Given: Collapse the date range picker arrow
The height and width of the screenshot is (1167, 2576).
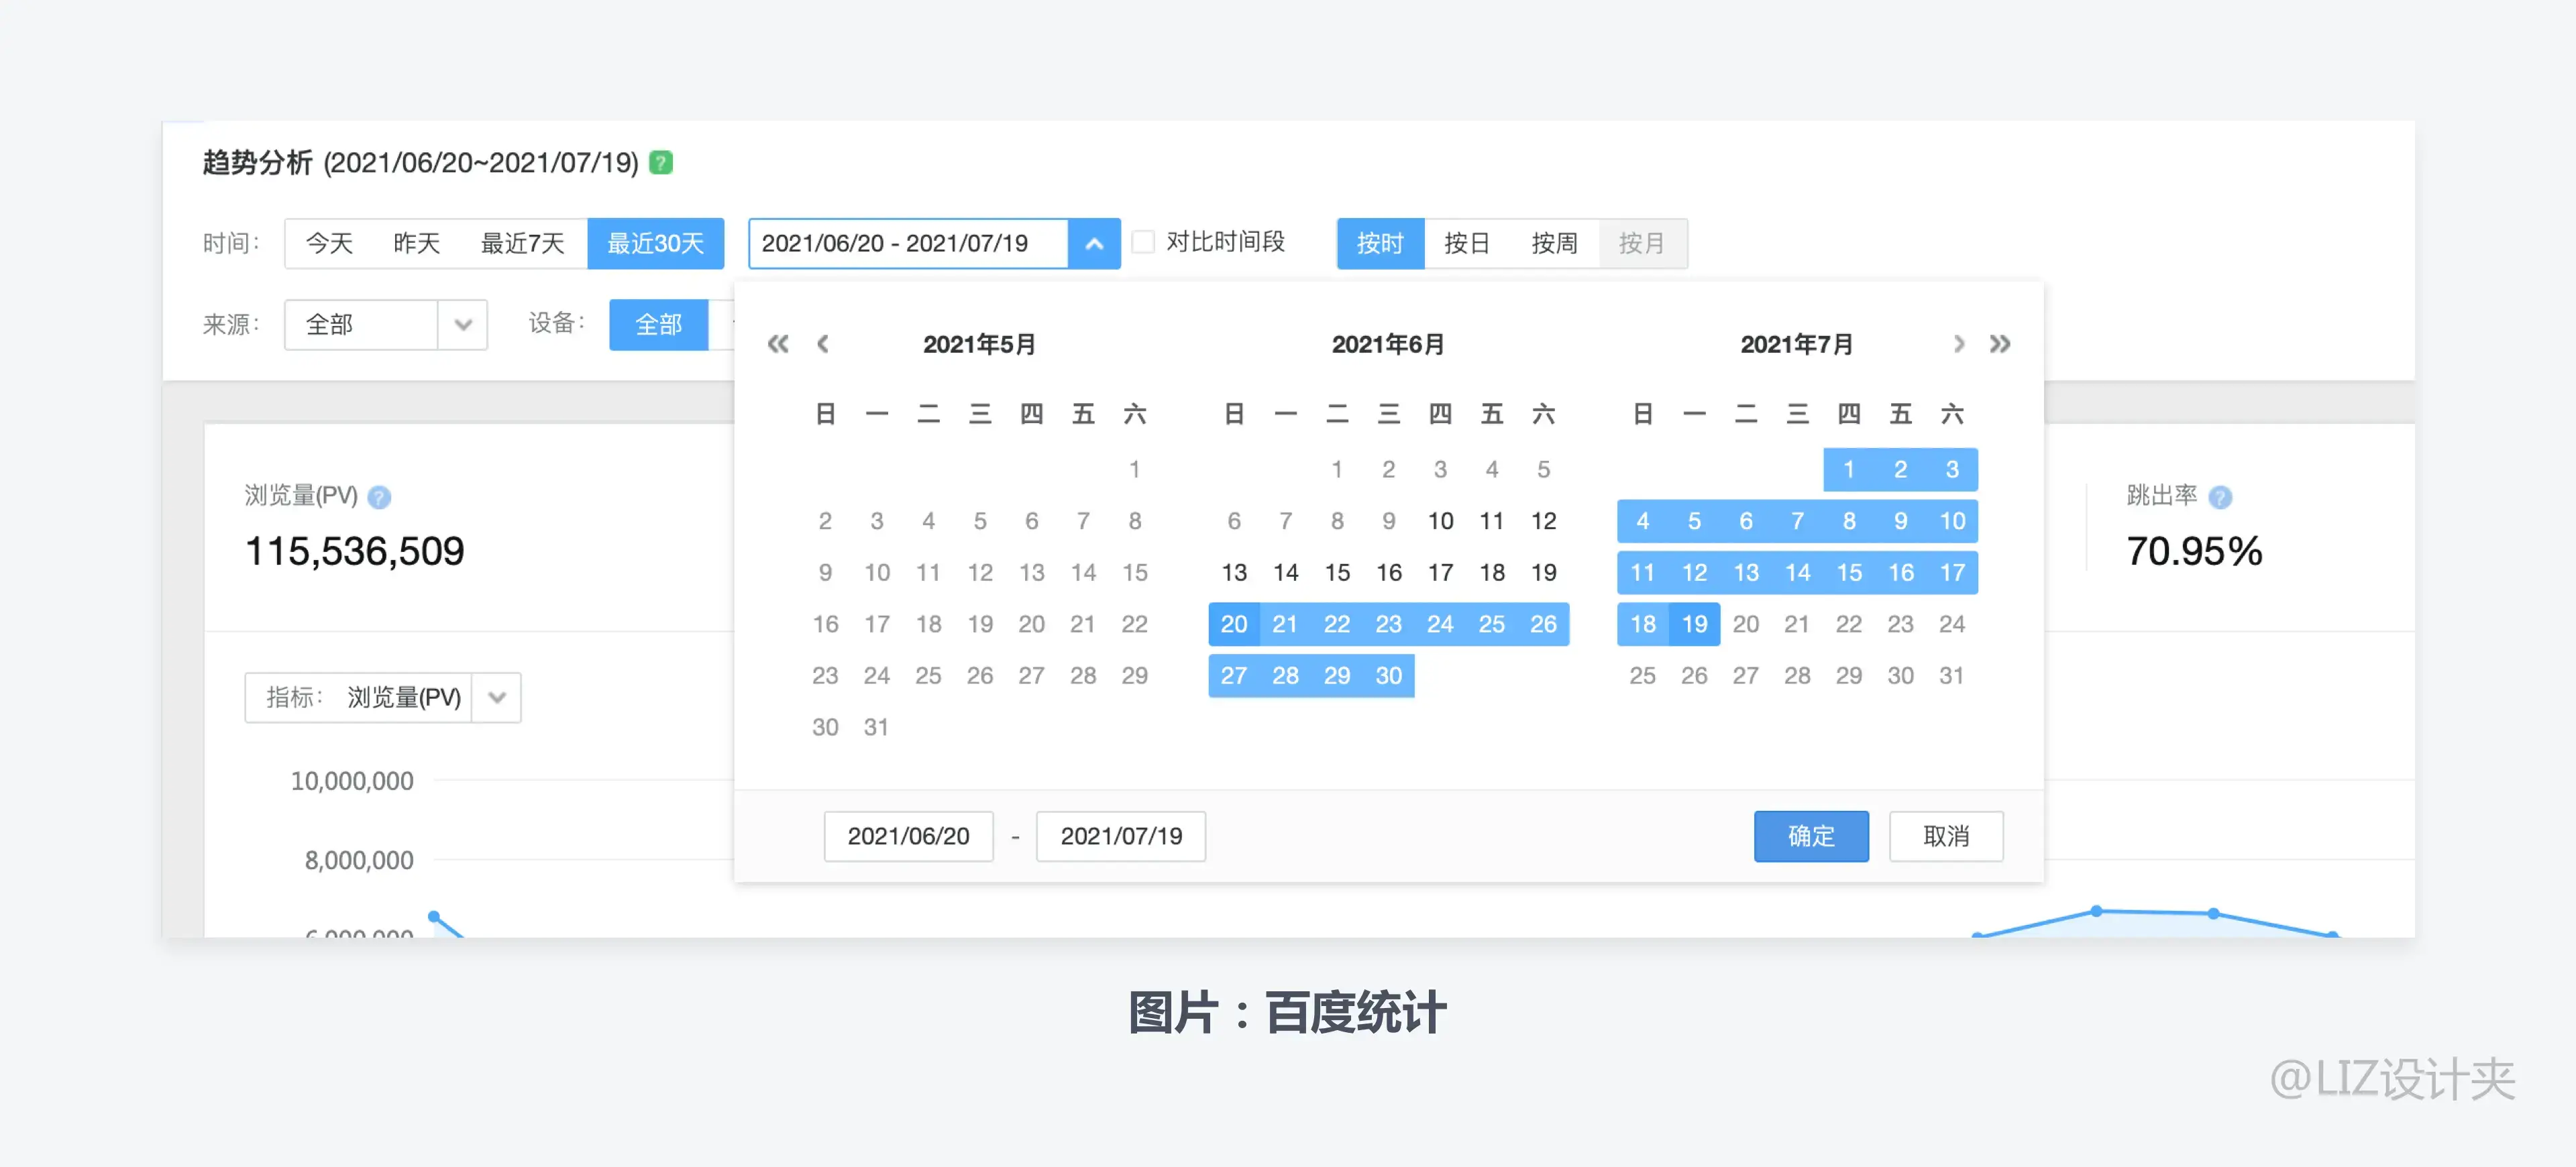Looking at the screenshot, I should point(1094,243).
